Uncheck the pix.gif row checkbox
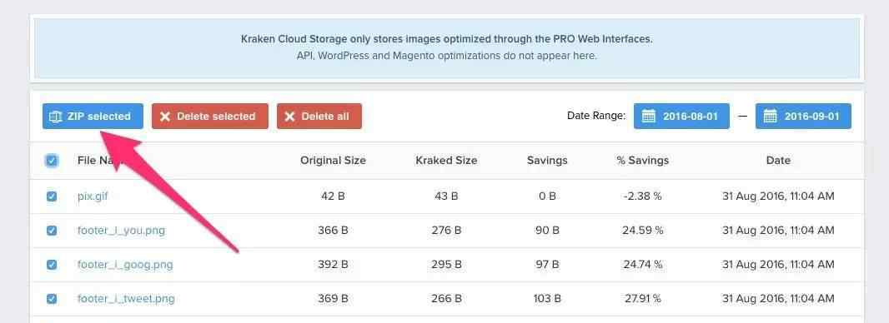The height and width of the screenshot is (323, 889). coord(52,196)
